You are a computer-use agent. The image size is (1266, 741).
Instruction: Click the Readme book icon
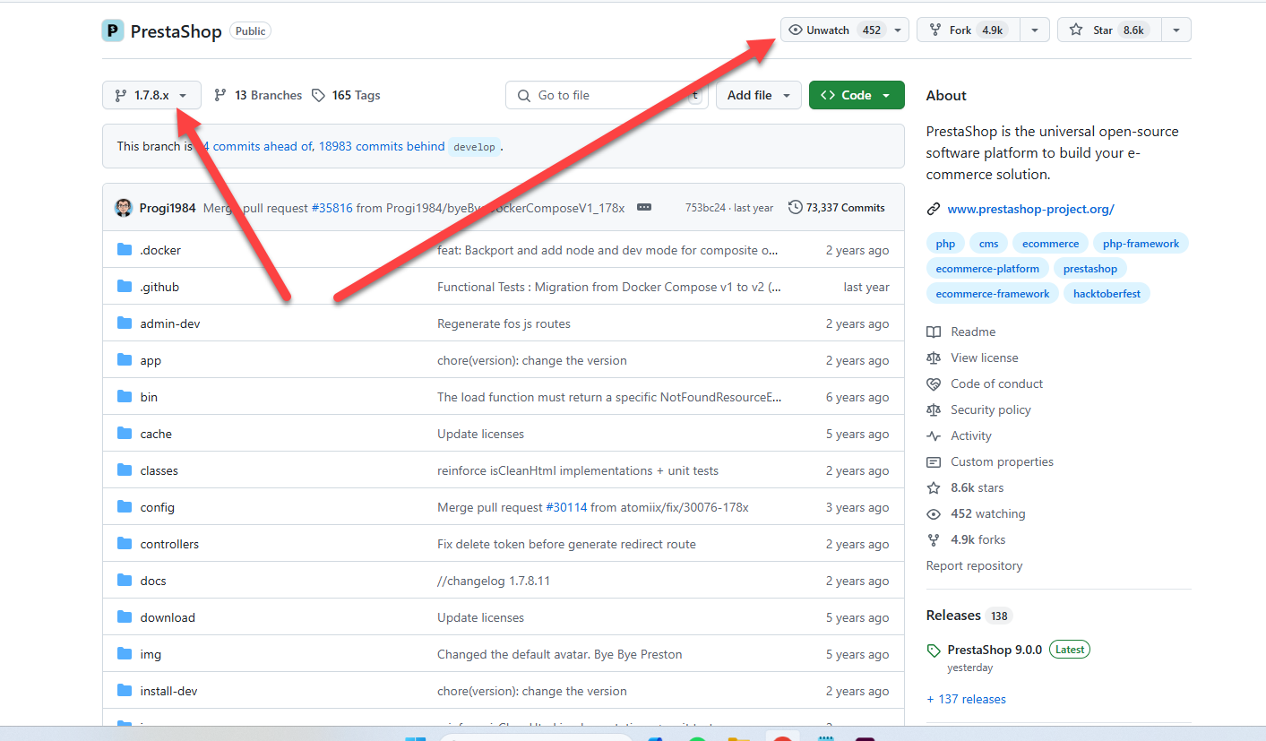click(x=934, y=332)
